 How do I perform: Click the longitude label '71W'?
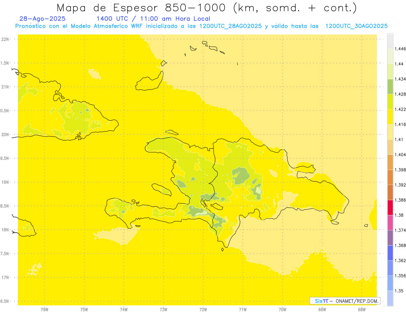click(x=243, y=309)
